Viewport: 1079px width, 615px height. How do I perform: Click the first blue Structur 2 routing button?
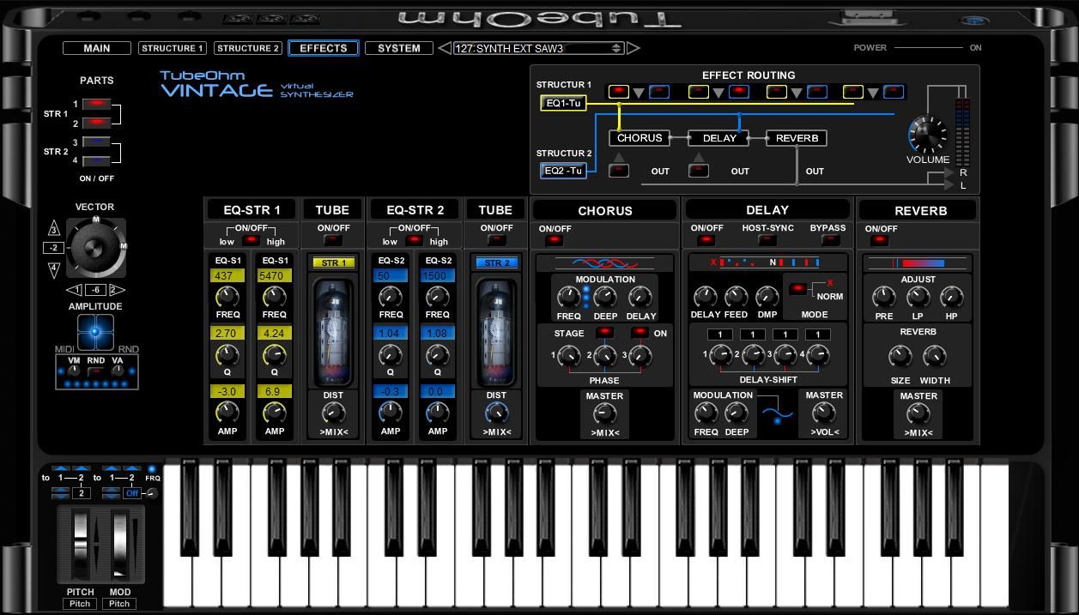pyautogui.click(x=659, y=92)
